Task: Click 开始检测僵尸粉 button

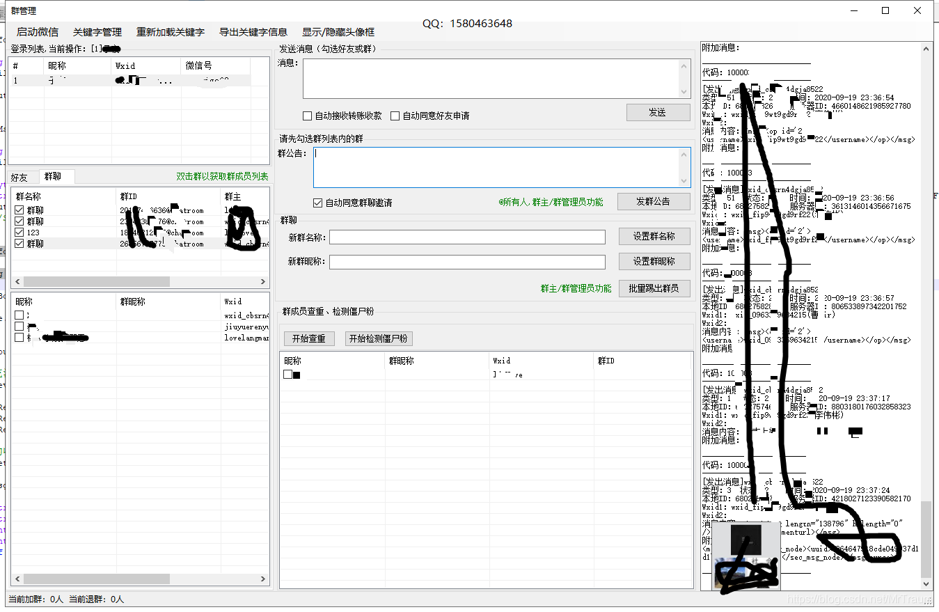Action: click(x=379, y=338)
